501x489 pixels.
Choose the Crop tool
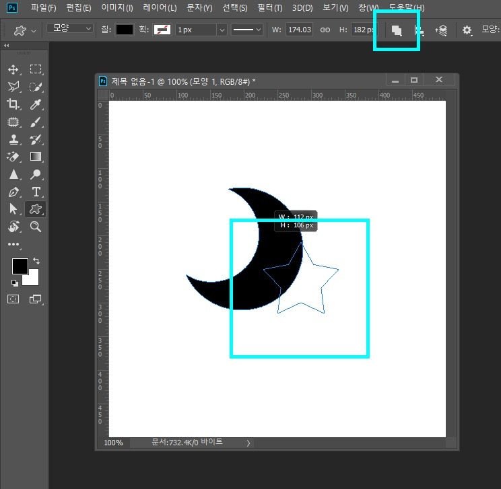click(13, 104)
